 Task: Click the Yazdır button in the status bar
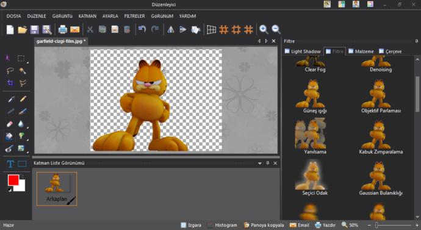pyautogui.click(x=325, y=225)
